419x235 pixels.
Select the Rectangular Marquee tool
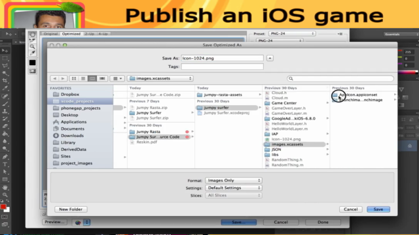point(5,58)
